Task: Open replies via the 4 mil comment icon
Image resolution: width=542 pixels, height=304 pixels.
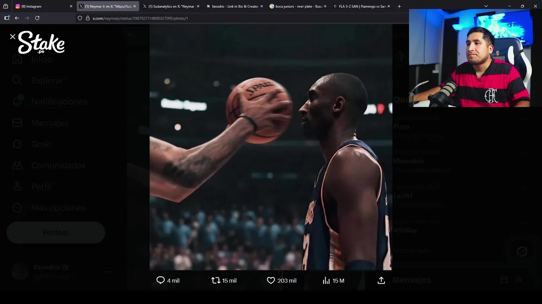Action: pos(160,280)
